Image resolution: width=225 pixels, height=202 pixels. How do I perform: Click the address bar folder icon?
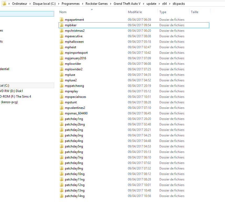[x=4, y=3]
